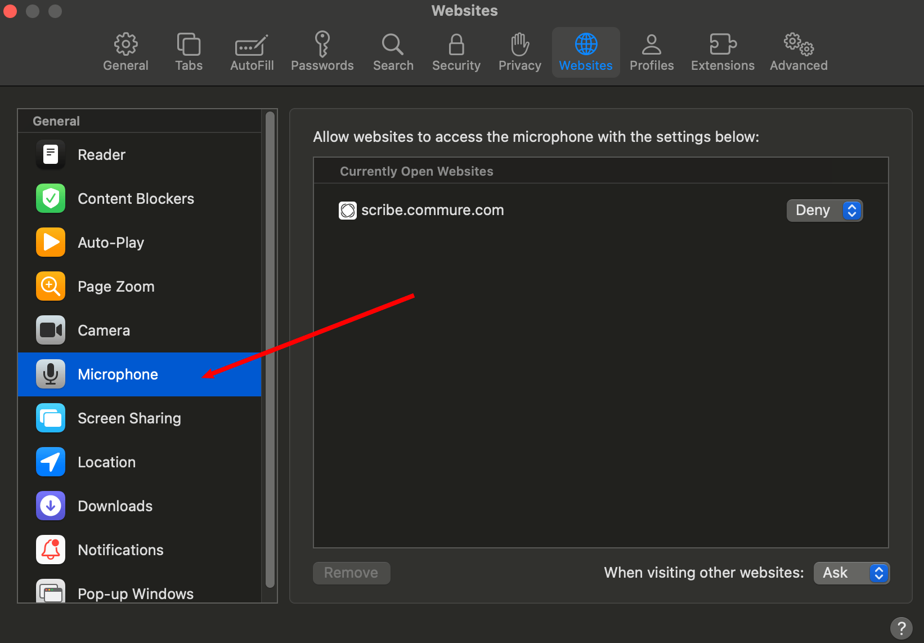Click the Microphone sidebar icon
924x643 pixels.
pyautogui.click(x=51, y=374)
